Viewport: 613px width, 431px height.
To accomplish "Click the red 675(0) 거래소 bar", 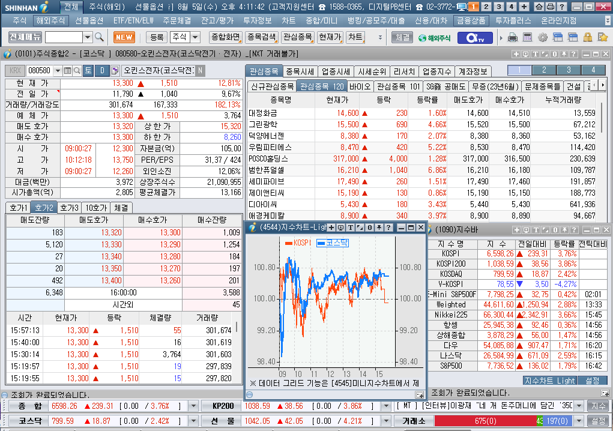I will [x=486, y=421].
